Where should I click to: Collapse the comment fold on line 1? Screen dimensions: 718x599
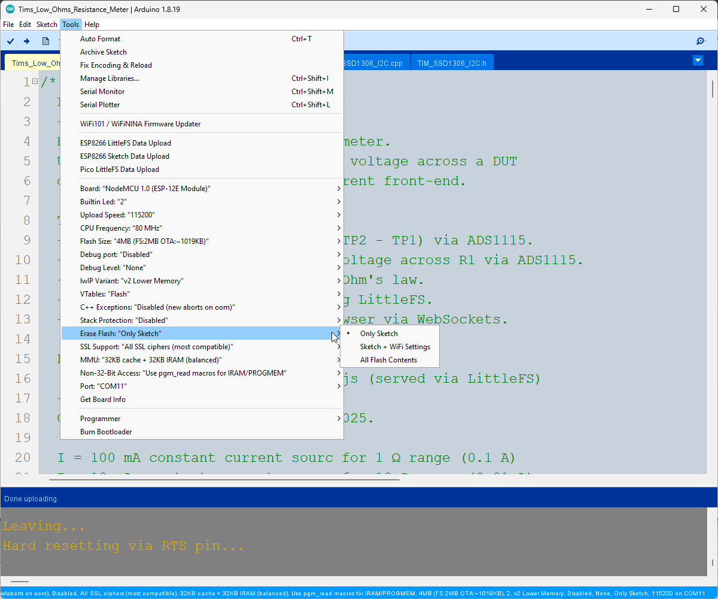35,81
